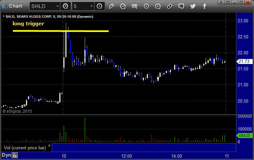Screen dimensions: 254x160
Task: Click the formula icon beside Dyn
Action: 15,155
